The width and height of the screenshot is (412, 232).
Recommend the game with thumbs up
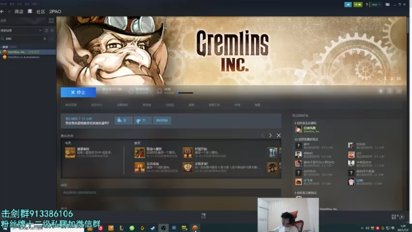click(x=124, y=121)
